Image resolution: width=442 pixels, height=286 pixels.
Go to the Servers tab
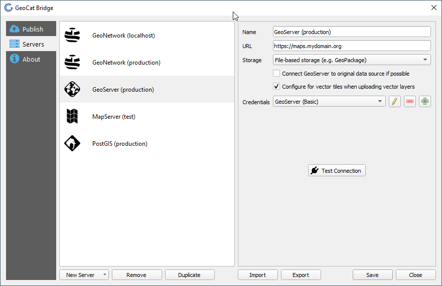pyautogui.click(x=31, y=44)
